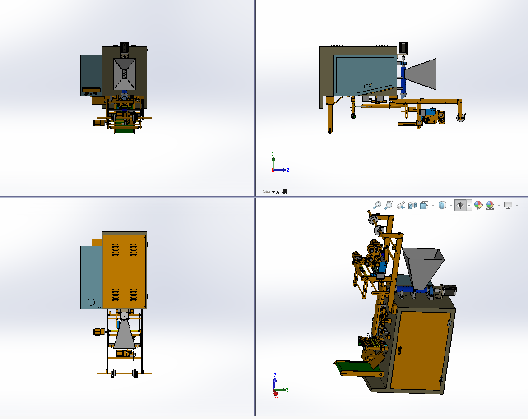Screen dimensions: 528x419
Task: Click the *左视 view label
Action: coord(280,192)
